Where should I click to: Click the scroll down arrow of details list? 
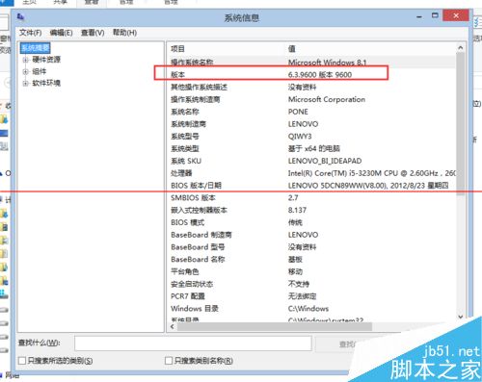[x=461, y=317]
